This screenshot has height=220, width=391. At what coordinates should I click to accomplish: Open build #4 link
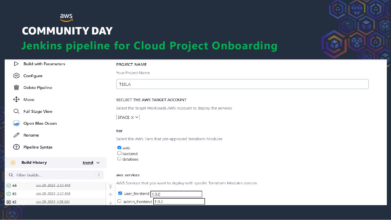click(x=14, y=185)
